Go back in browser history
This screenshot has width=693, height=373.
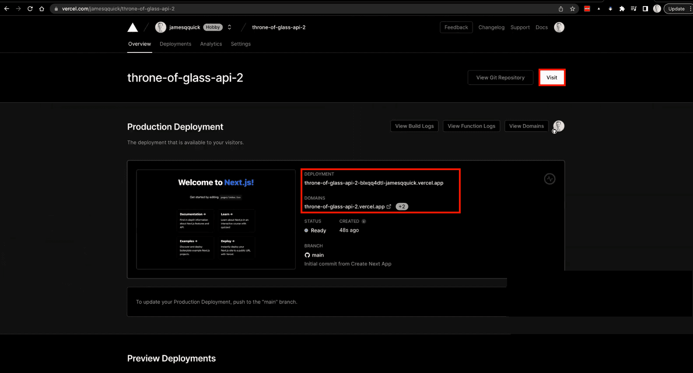click(x=7, y=9)
